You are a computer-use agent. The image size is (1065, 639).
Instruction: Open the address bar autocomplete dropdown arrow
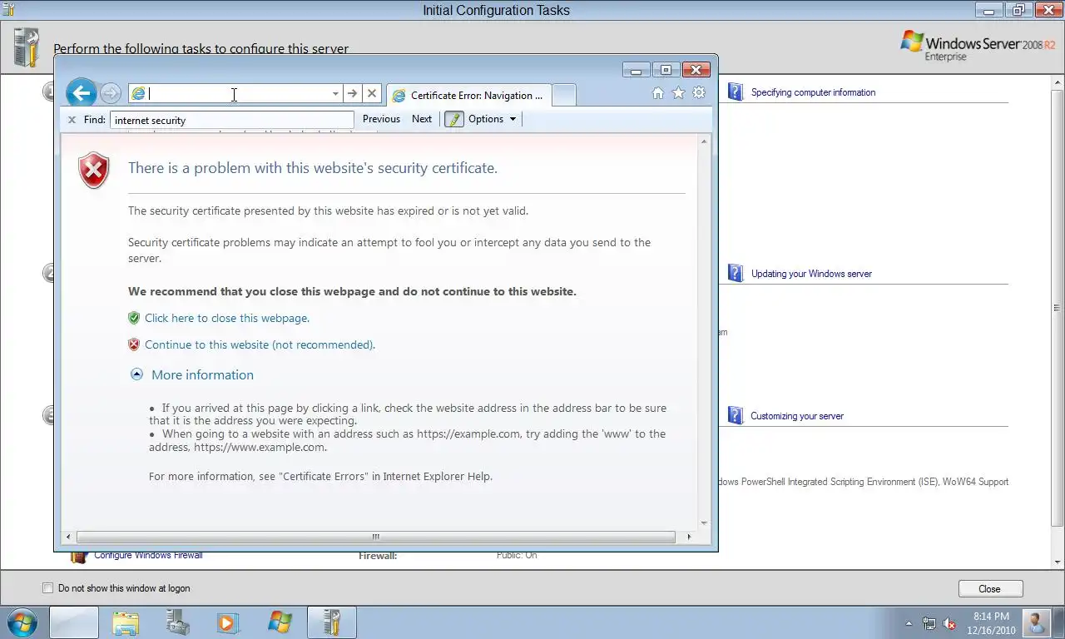tap(335, 94)
